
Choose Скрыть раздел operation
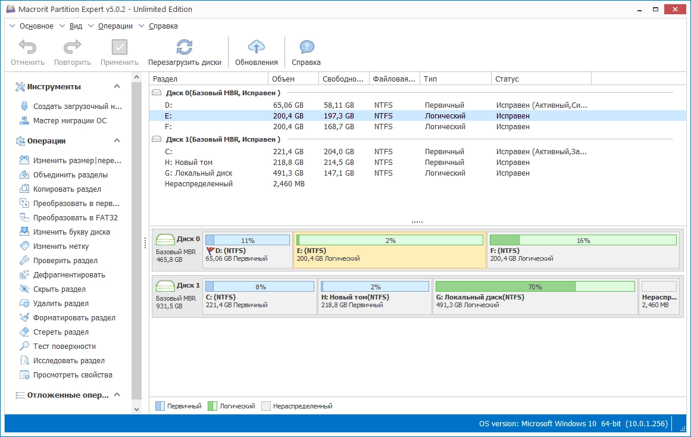(x=53, y=289)
